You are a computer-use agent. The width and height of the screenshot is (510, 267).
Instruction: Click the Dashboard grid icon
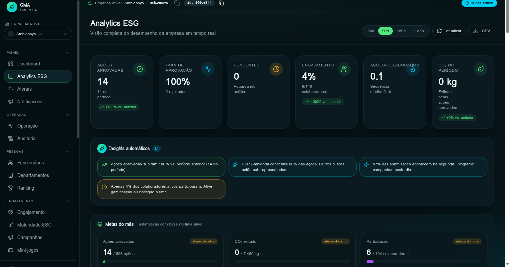pos(11,64)
